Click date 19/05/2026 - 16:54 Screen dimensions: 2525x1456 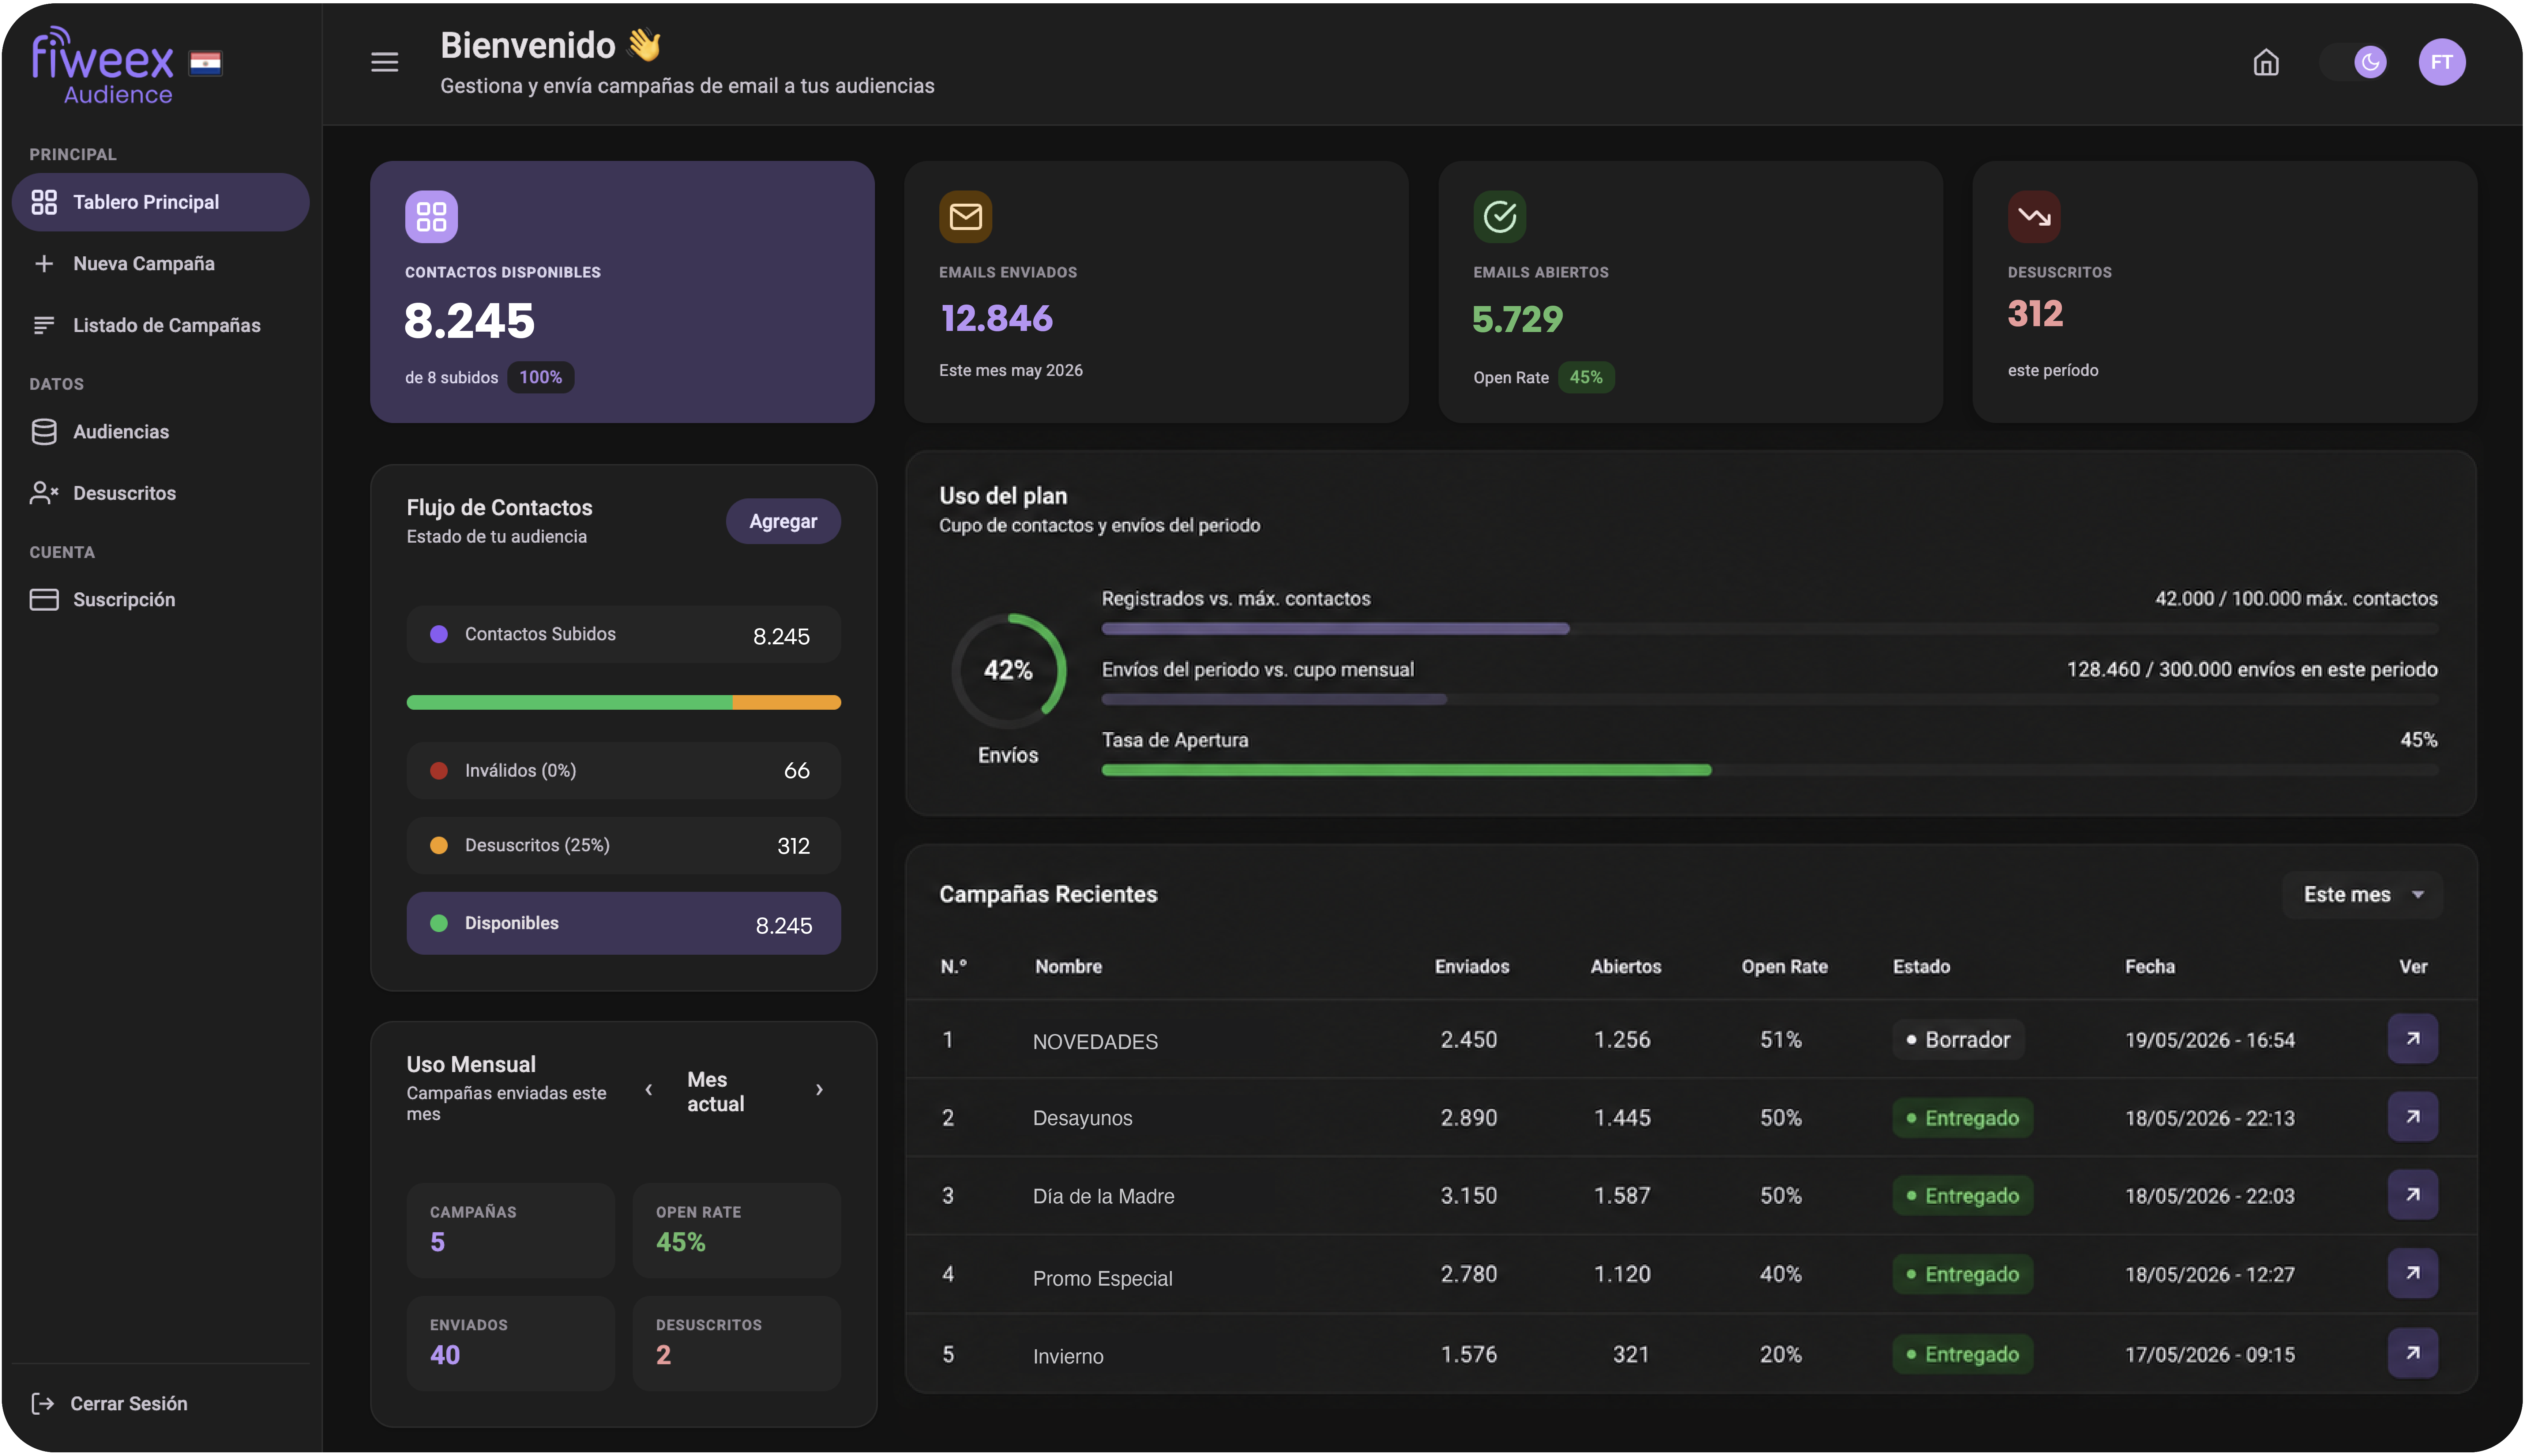[x=2210, y=1040]
